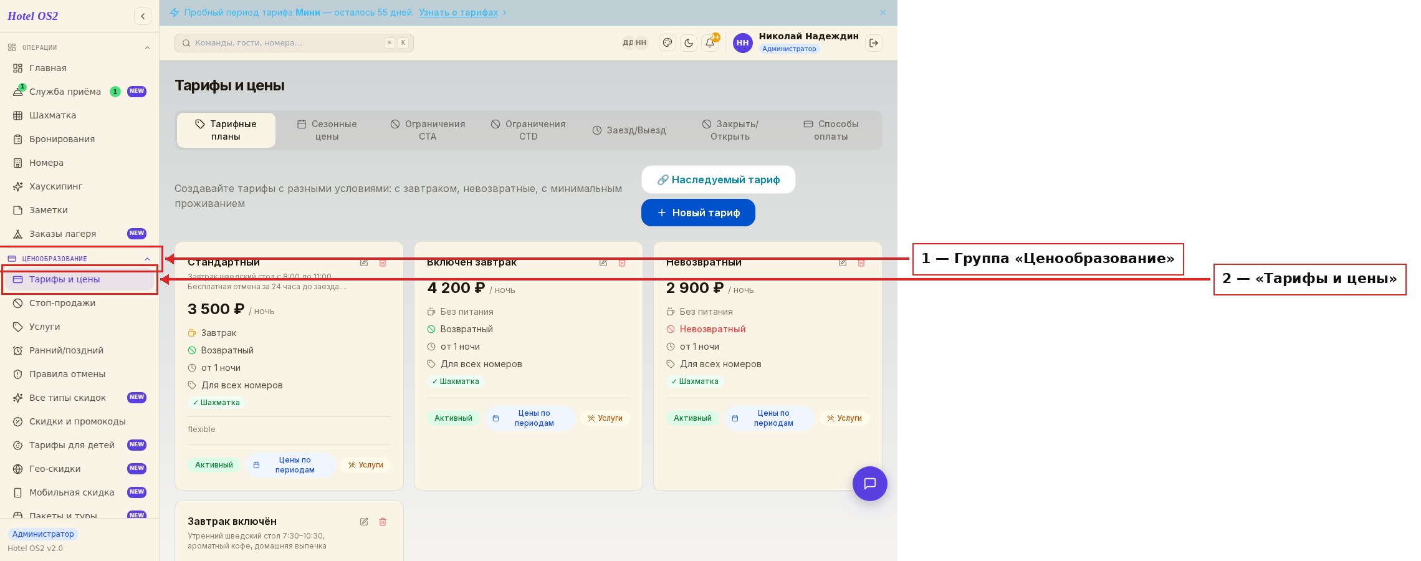1421x561 pixels.
Task: Select Тарифы и цены sidebar item
Action: 79,279
